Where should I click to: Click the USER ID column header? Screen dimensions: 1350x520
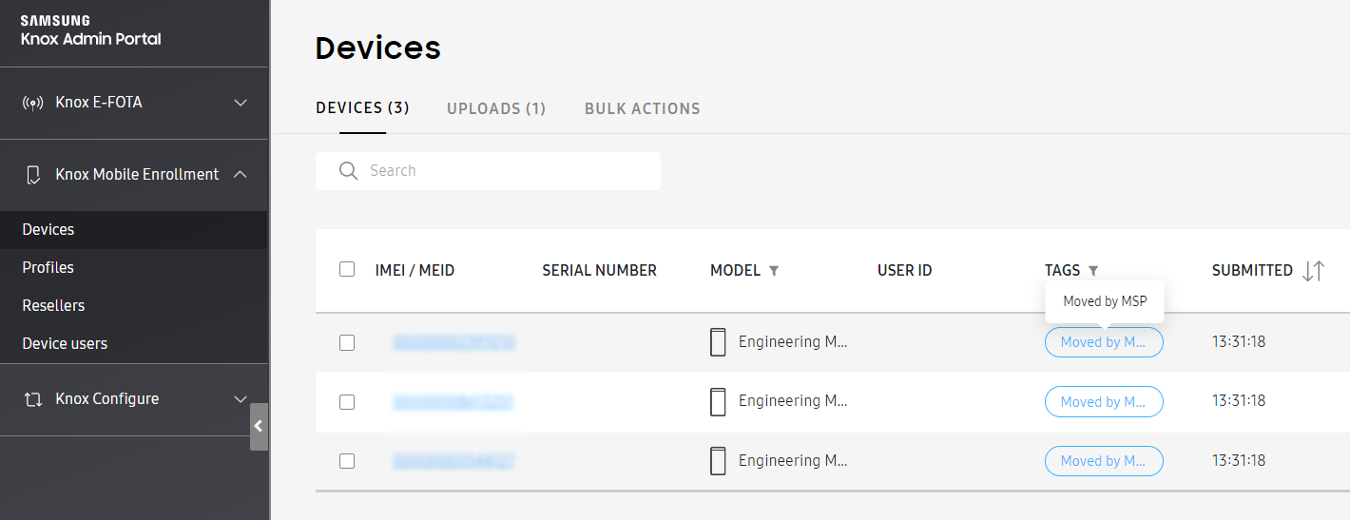[x=904, y=271]
